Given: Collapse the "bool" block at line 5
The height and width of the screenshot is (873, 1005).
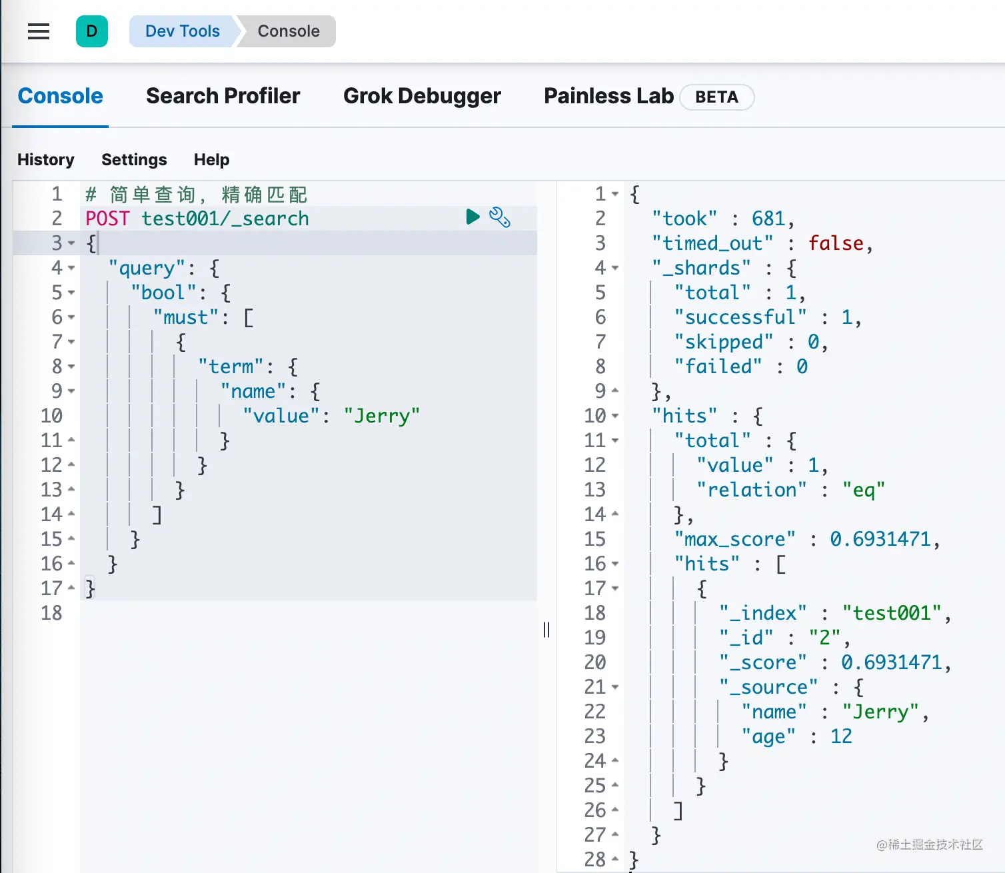Looking at the screenshot, I should [72, 293].
